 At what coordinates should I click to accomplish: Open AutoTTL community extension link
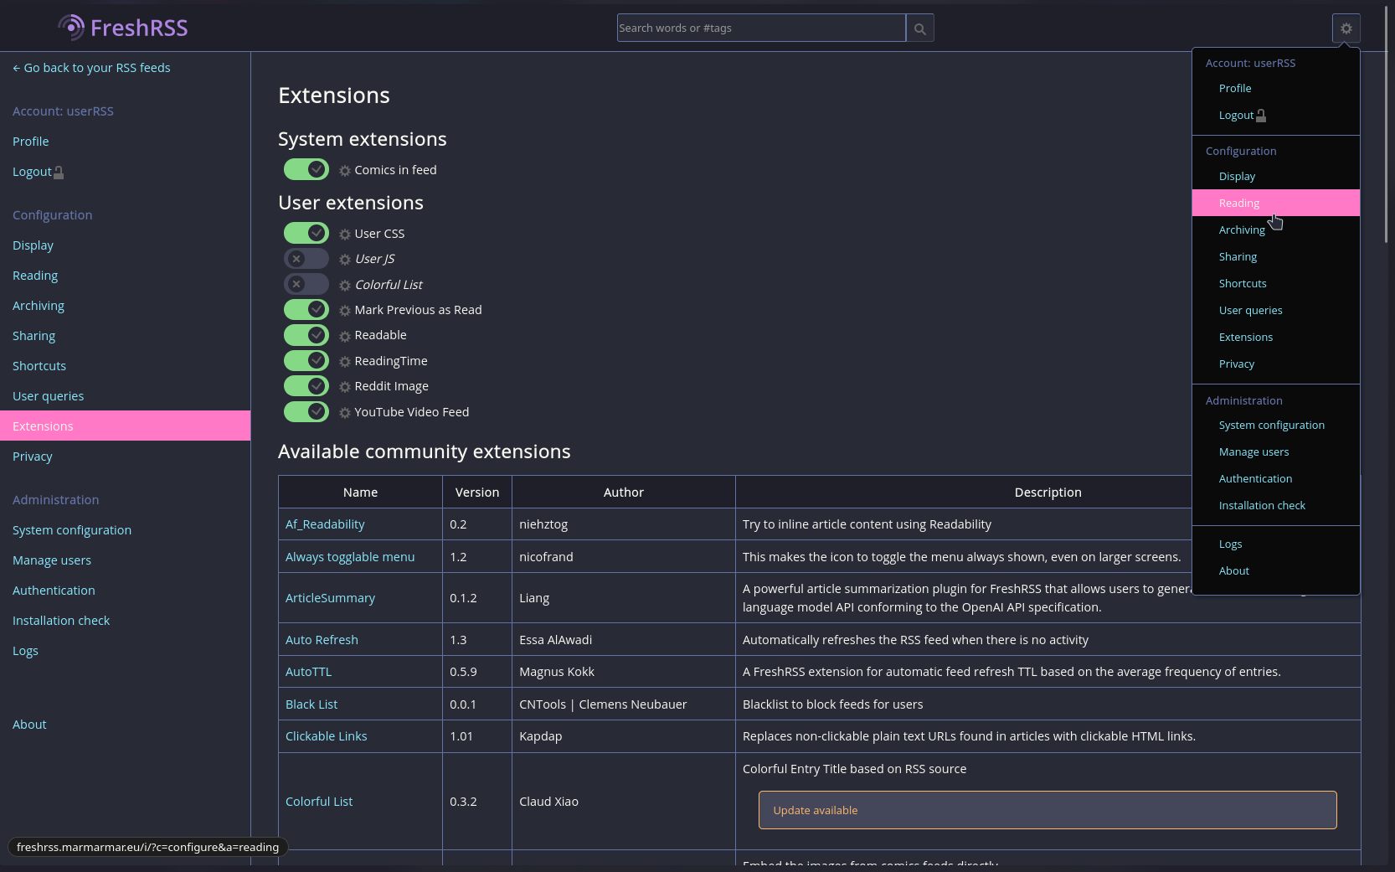tap(308, 672)
